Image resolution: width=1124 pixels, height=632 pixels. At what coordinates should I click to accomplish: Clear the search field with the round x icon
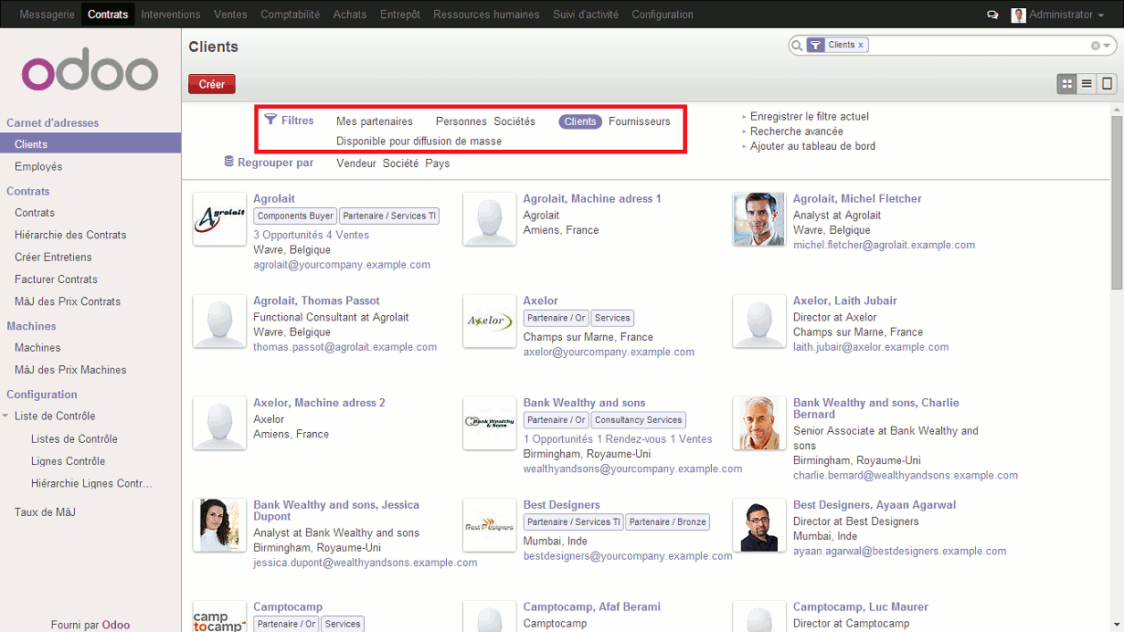1096,46
